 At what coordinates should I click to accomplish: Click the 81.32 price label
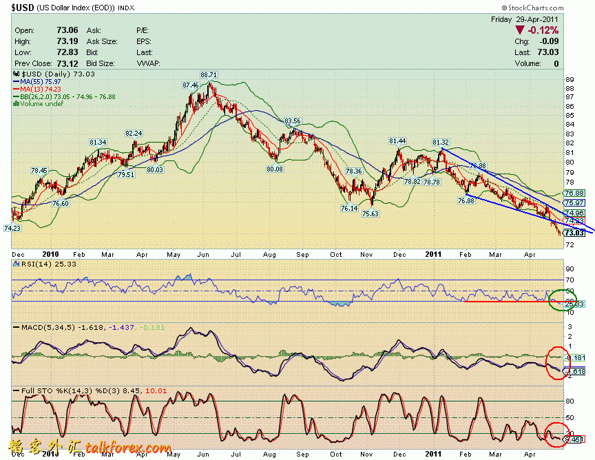pyautogui.click(x=441, y=143)
